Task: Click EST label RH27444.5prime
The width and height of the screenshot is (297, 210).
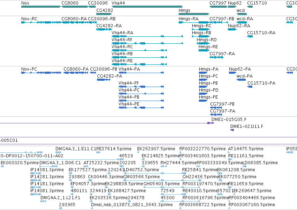Action: pyautogui.click(x=178, y=163)
